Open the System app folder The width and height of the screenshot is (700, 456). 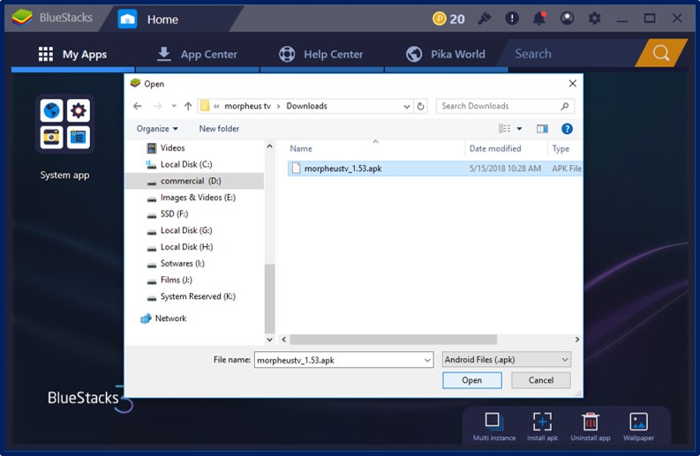[x=64, y=124]
